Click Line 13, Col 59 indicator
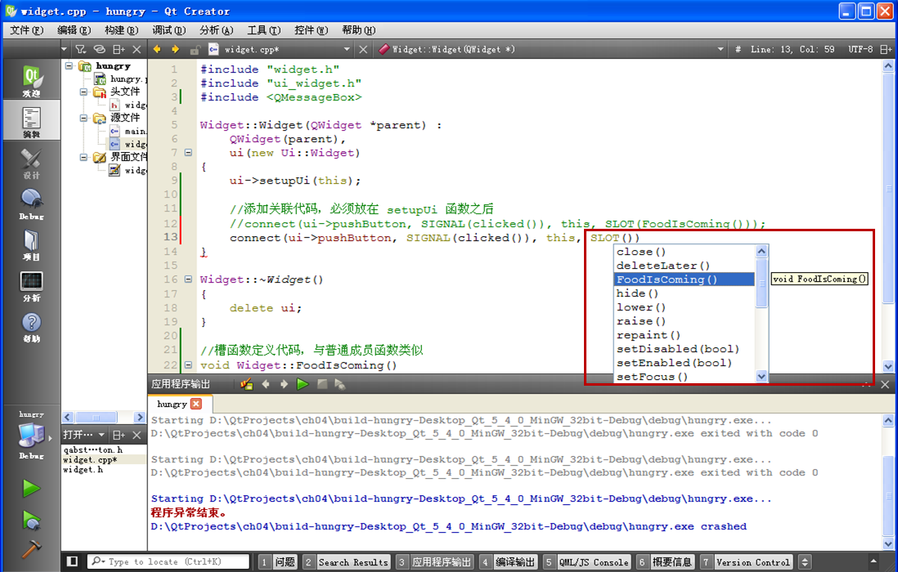 [792, 50]
